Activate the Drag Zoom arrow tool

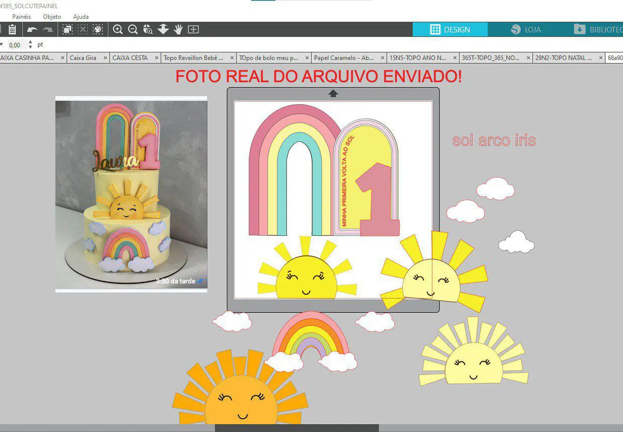pos(163,29)
